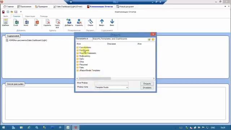Image resolution: width=231 pixels, height=130 pixels.
Task: Move item down with Вниз arrow
Action: pos(112,22)
